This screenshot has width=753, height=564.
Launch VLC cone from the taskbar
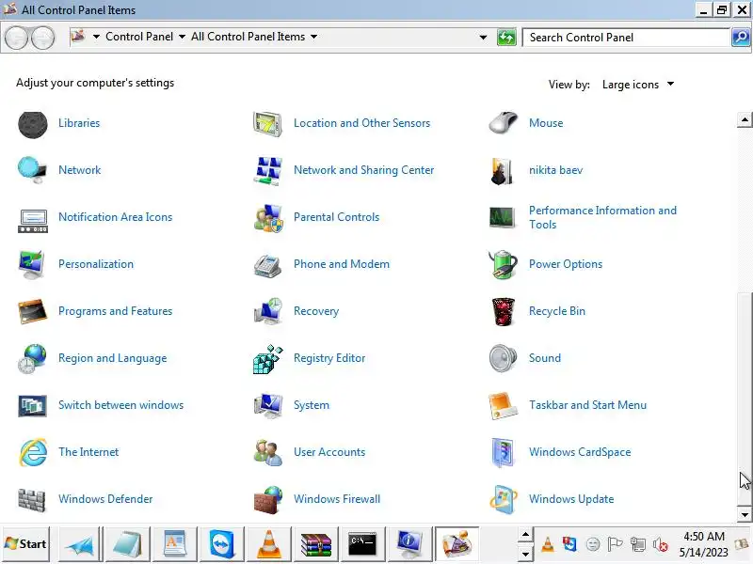pos(268,544)
